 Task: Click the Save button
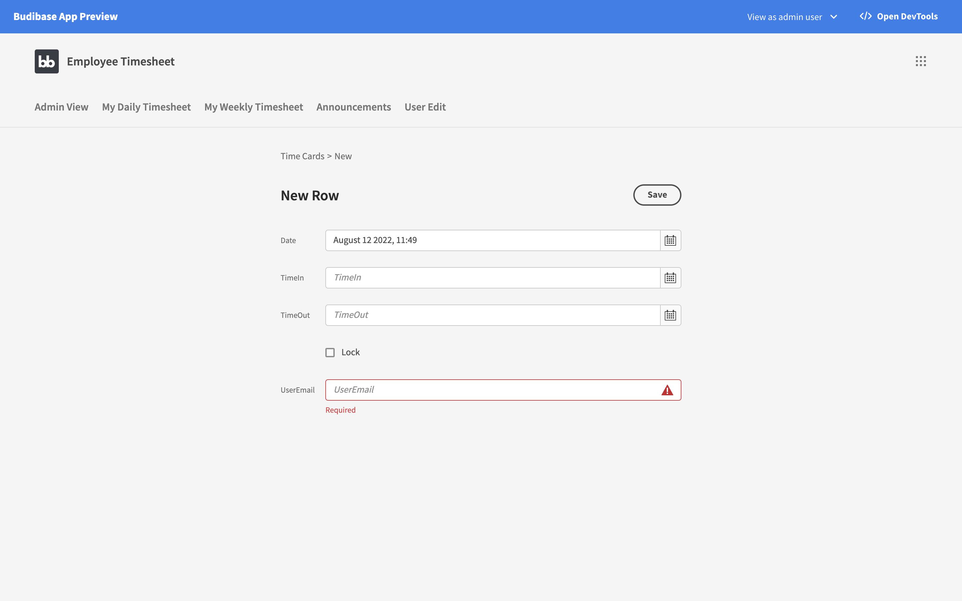click(x=657, y=195)
